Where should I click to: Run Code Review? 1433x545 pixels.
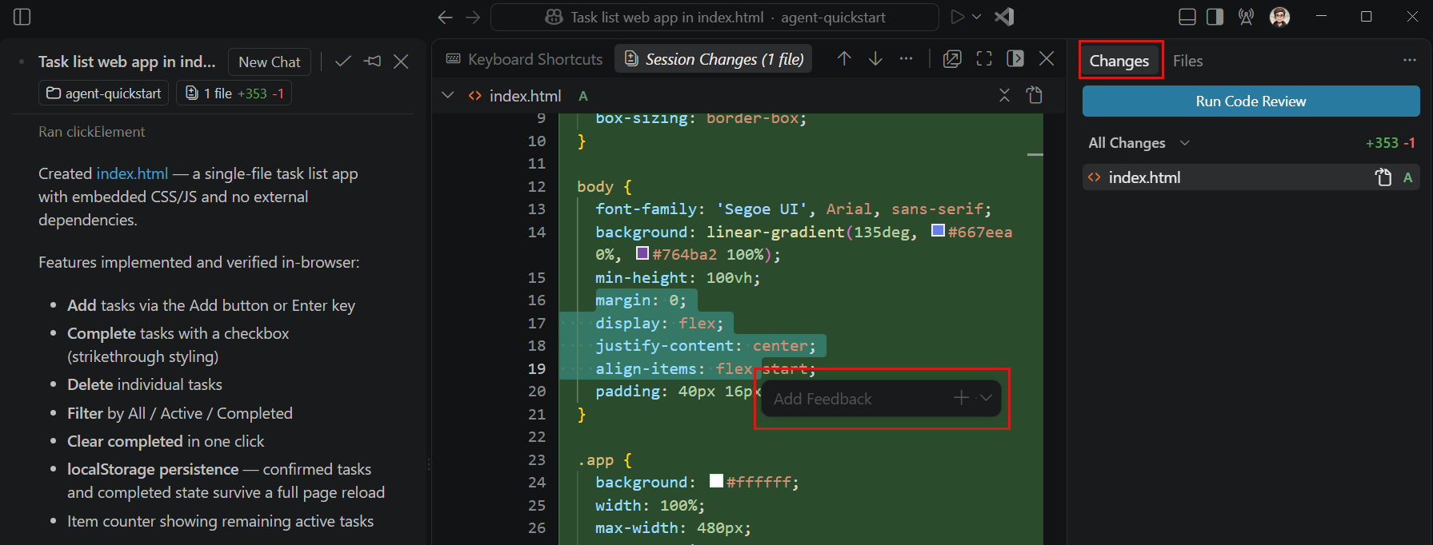tap(1251, 101)
